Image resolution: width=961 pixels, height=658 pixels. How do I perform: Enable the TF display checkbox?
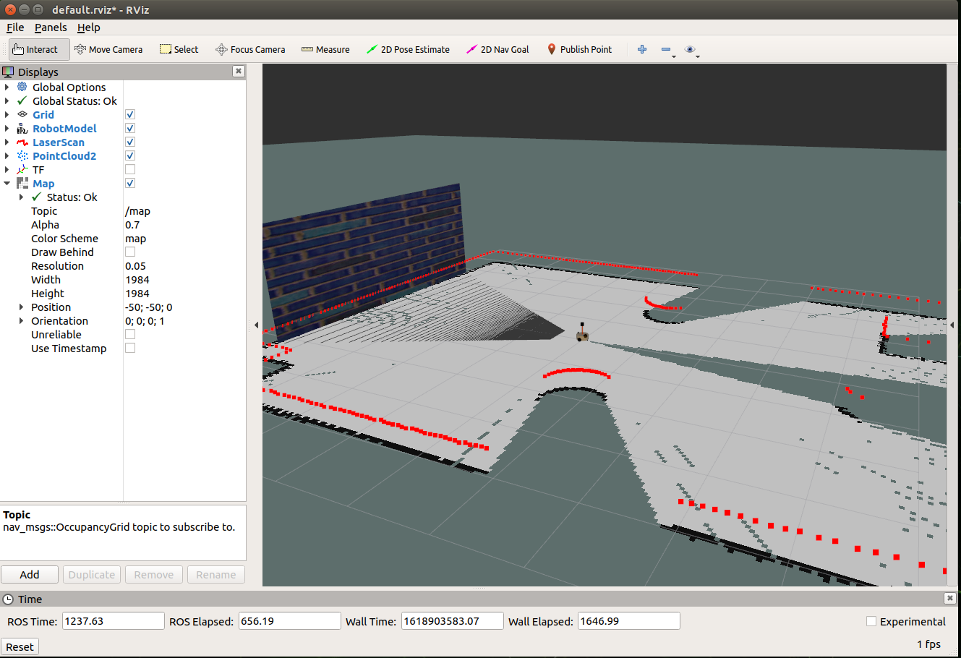tap(129, 169)
